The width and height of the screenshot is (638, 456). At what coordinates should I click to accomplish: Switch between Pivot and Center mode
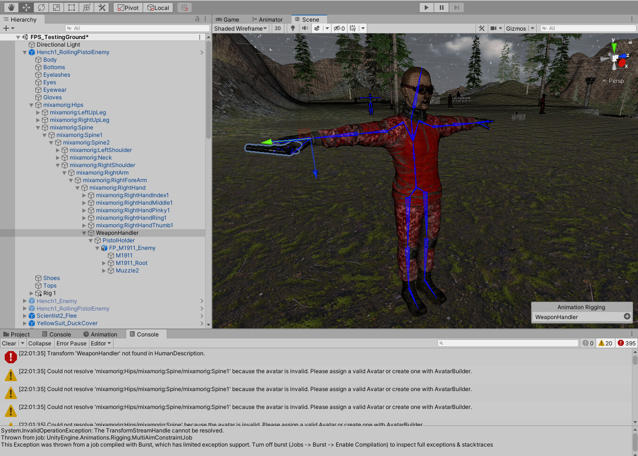click(x=128, y=7)
